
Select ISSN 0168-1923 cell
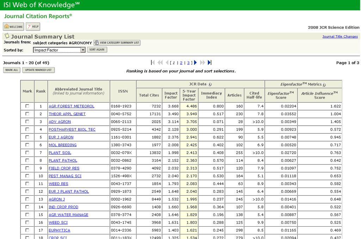tap(123, 106)
